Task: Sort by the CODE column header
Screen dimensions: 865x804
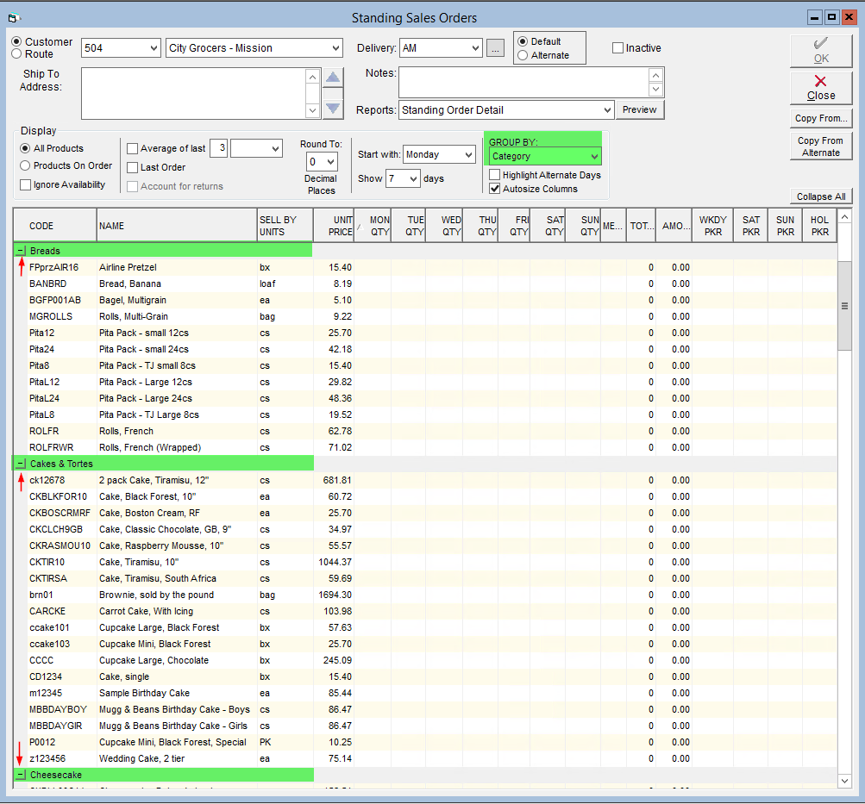Action: click(x=55, y=226)
